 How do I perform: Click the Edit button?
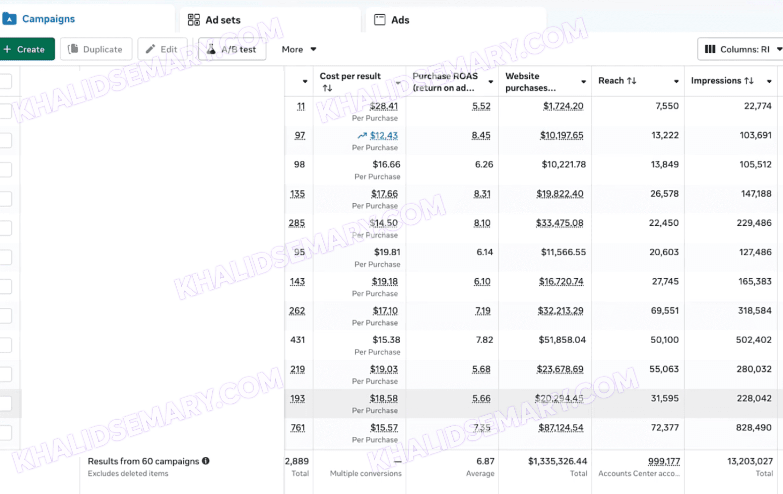[162, 49]
